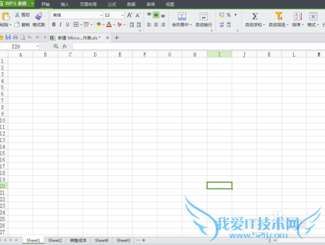Select row 10 header
Image resolution: width=325 pixels, height=245 pixels.
[3, 120]
